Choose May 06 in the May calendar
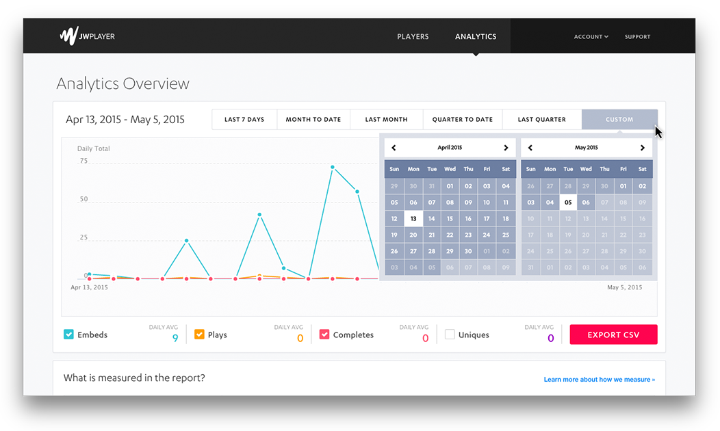Viewport: 720px width, 431px height. point(586,203)
